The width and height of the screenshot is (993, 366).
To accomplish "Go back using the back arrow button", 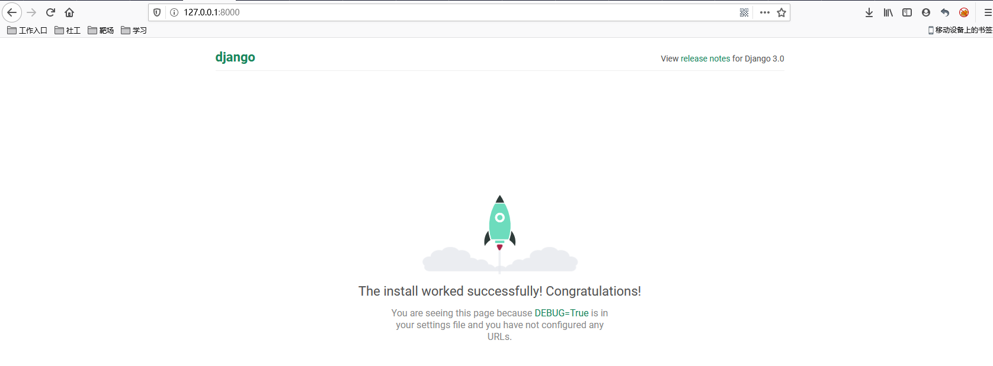I will point(12,12).
